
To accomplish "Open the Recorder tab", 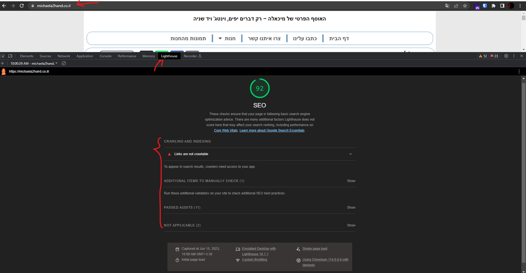I will (x=193, y=56).
